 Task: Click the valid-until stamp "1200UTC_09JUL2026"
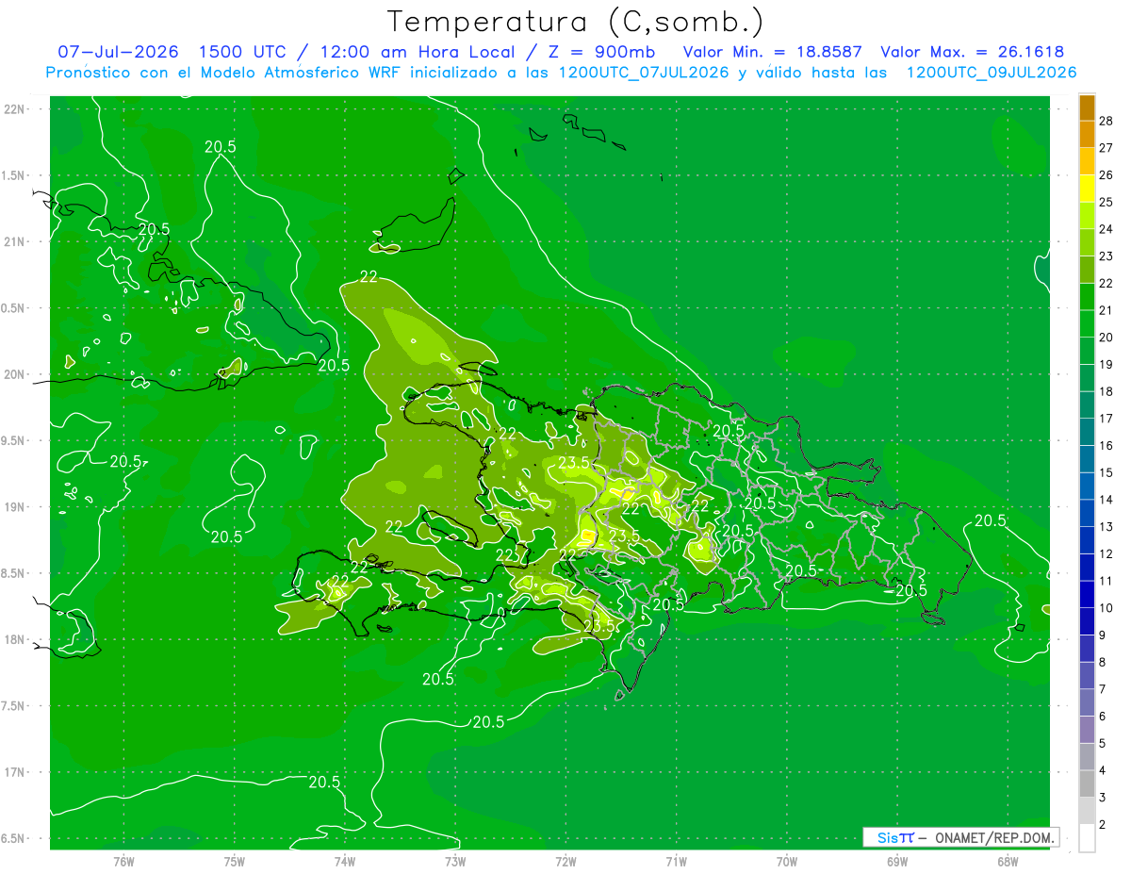click(991, 73)
